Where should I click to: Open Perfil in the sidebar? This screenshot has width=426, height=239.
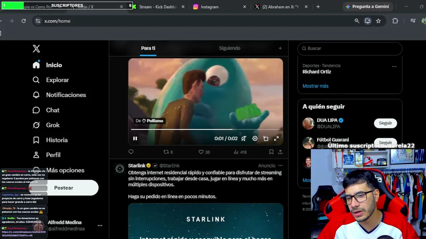tap(47, 155)
